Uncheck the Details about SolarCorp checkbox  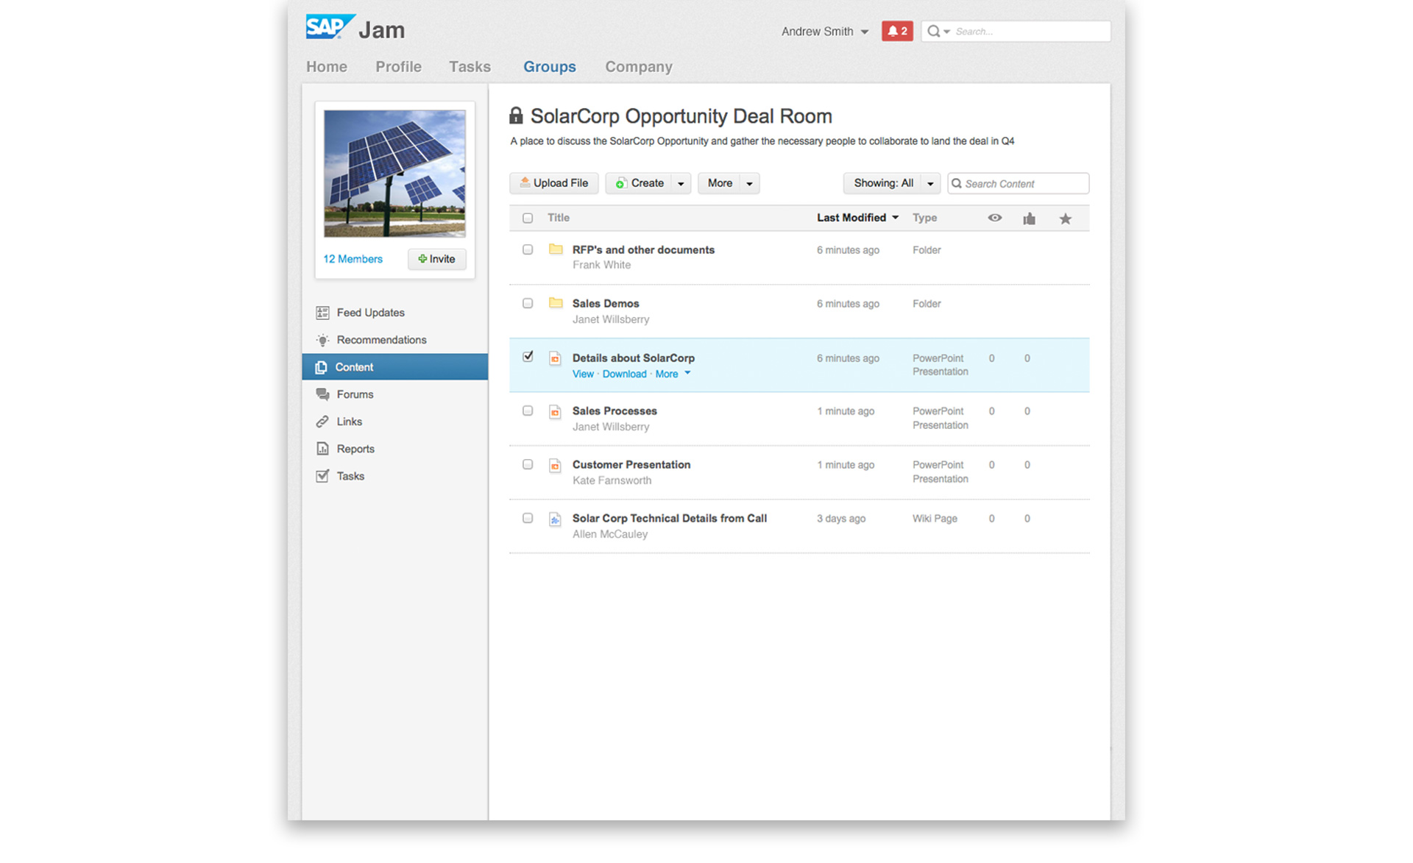coord(528,357)
